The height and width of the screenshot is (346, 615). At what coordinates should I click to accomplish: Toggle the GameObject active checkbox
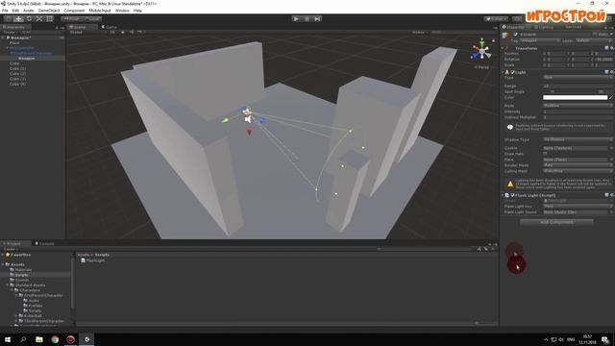515,35
